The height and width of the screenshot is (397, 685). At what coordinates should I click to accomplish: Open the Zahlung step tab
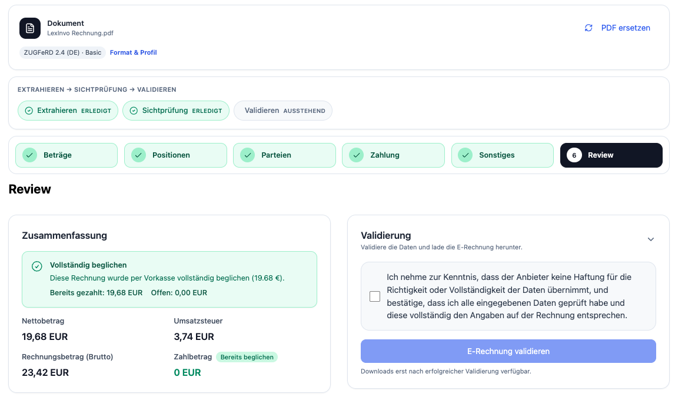(393, 155)
